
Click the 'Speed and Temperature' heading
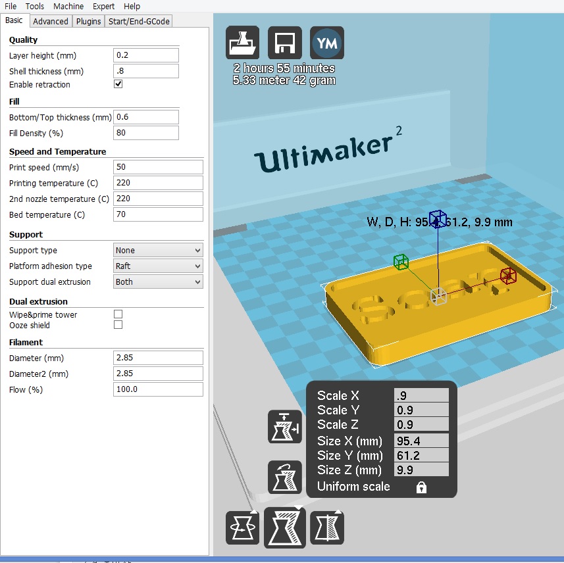[57, 152]
